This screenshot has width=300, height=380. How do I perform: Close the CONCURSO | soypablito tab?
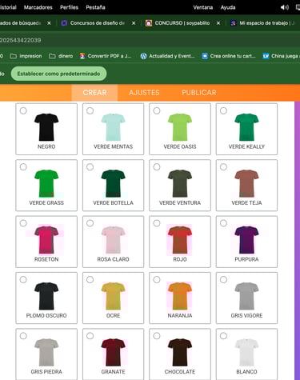click(218, 23)
